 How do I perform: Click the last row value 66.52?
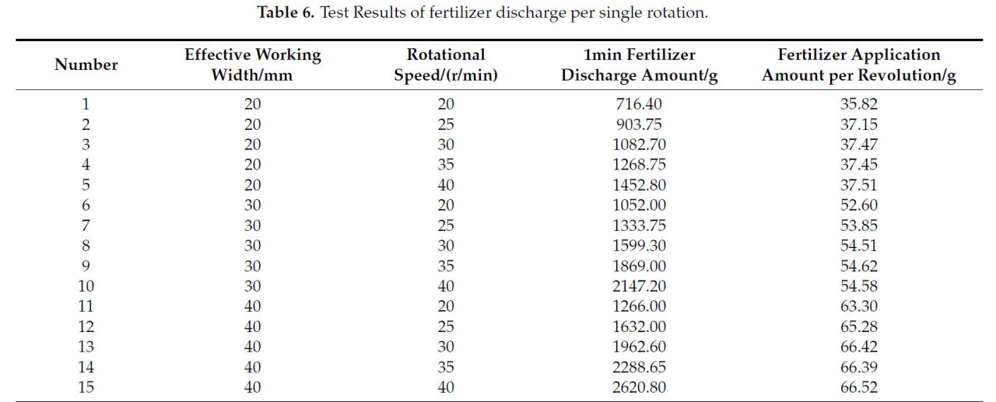pyautogui.click(x=859, y=387)
